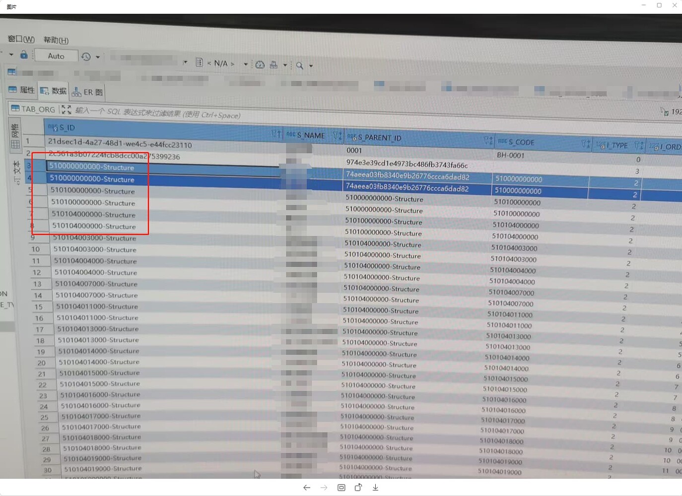Image resolution: width=682 pixels, height=496 pixels.
Task: Click S_ID cell in row 11
Action: (95, 261)
